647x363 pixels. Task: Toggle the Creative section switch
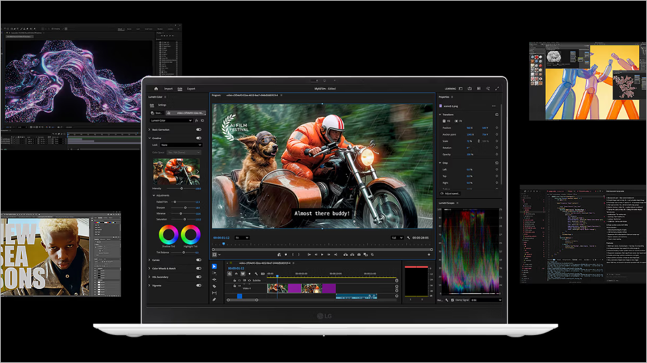pos(199,138)
